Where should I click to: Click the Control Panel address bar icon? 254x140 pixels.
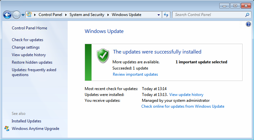click(29, 15)
